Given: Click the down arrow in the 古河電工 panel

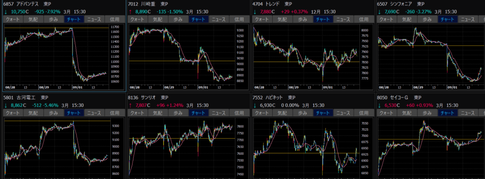Looking at the screenshot, I should coord(6,105).
